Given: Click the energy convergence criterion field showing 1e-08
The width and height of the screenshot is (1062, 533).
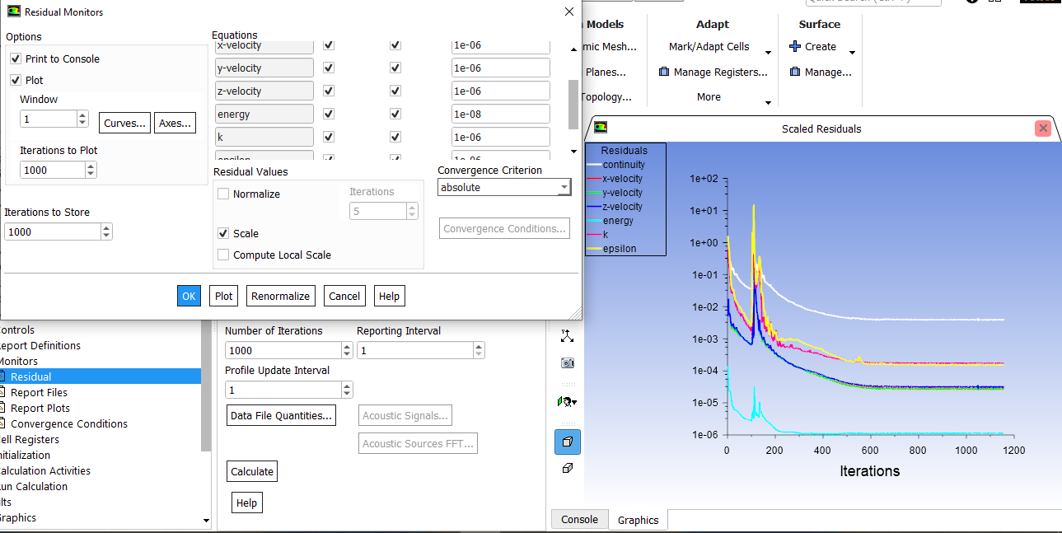Looking at the screenshot, I should 500,113.
